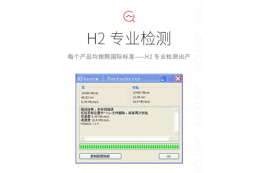Click the horizontal scrollbar track in log
The width and height of the screenshot is (258, 173).
click(x=126, y=138)
